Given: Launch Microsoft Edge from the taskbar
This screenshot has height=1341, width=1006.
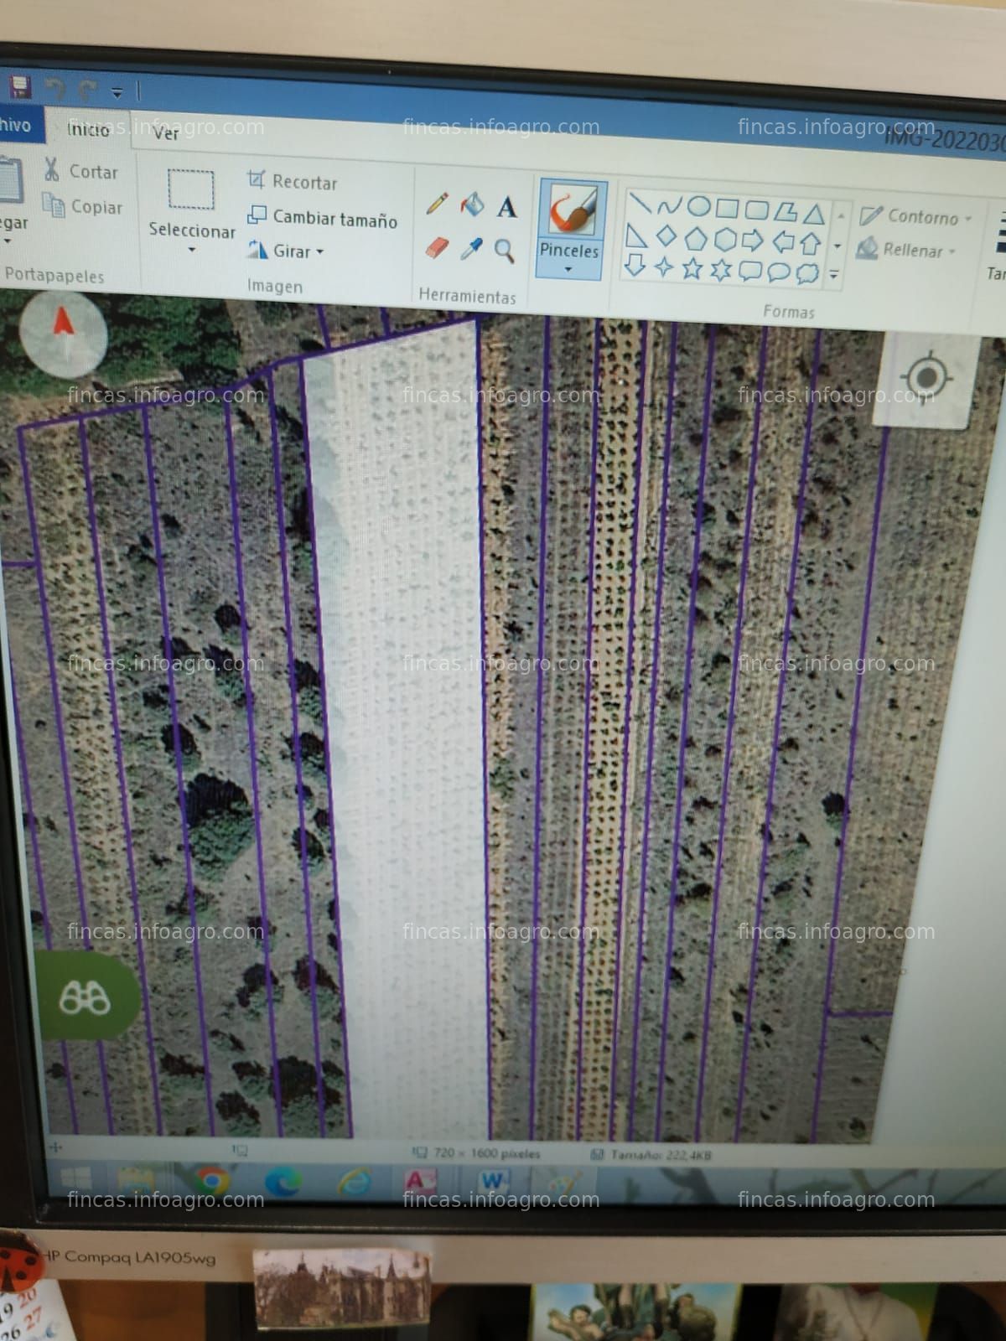Looking at the screenshot, I should coord(283,1183).
